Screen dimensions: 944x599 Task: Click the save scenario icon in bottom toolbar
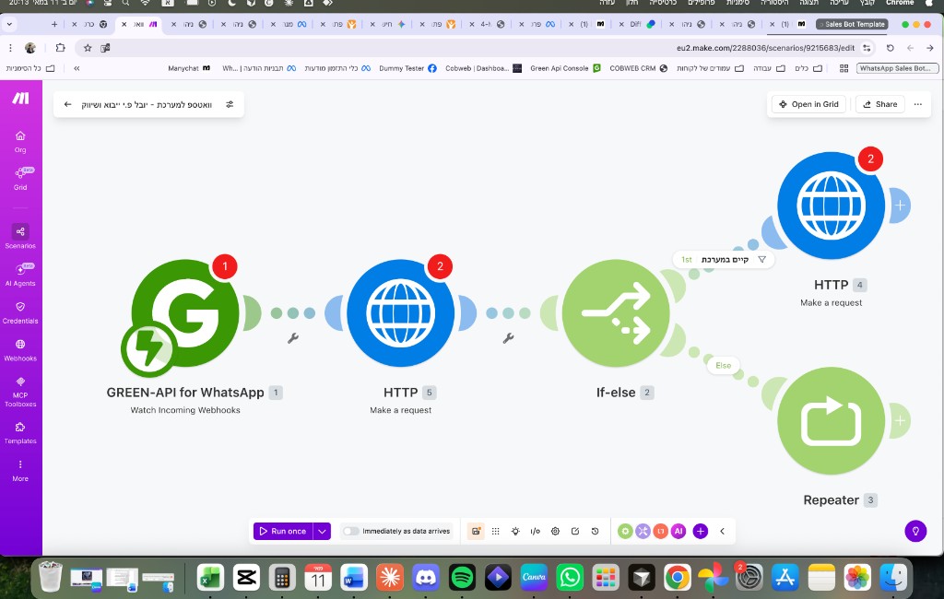476,531
